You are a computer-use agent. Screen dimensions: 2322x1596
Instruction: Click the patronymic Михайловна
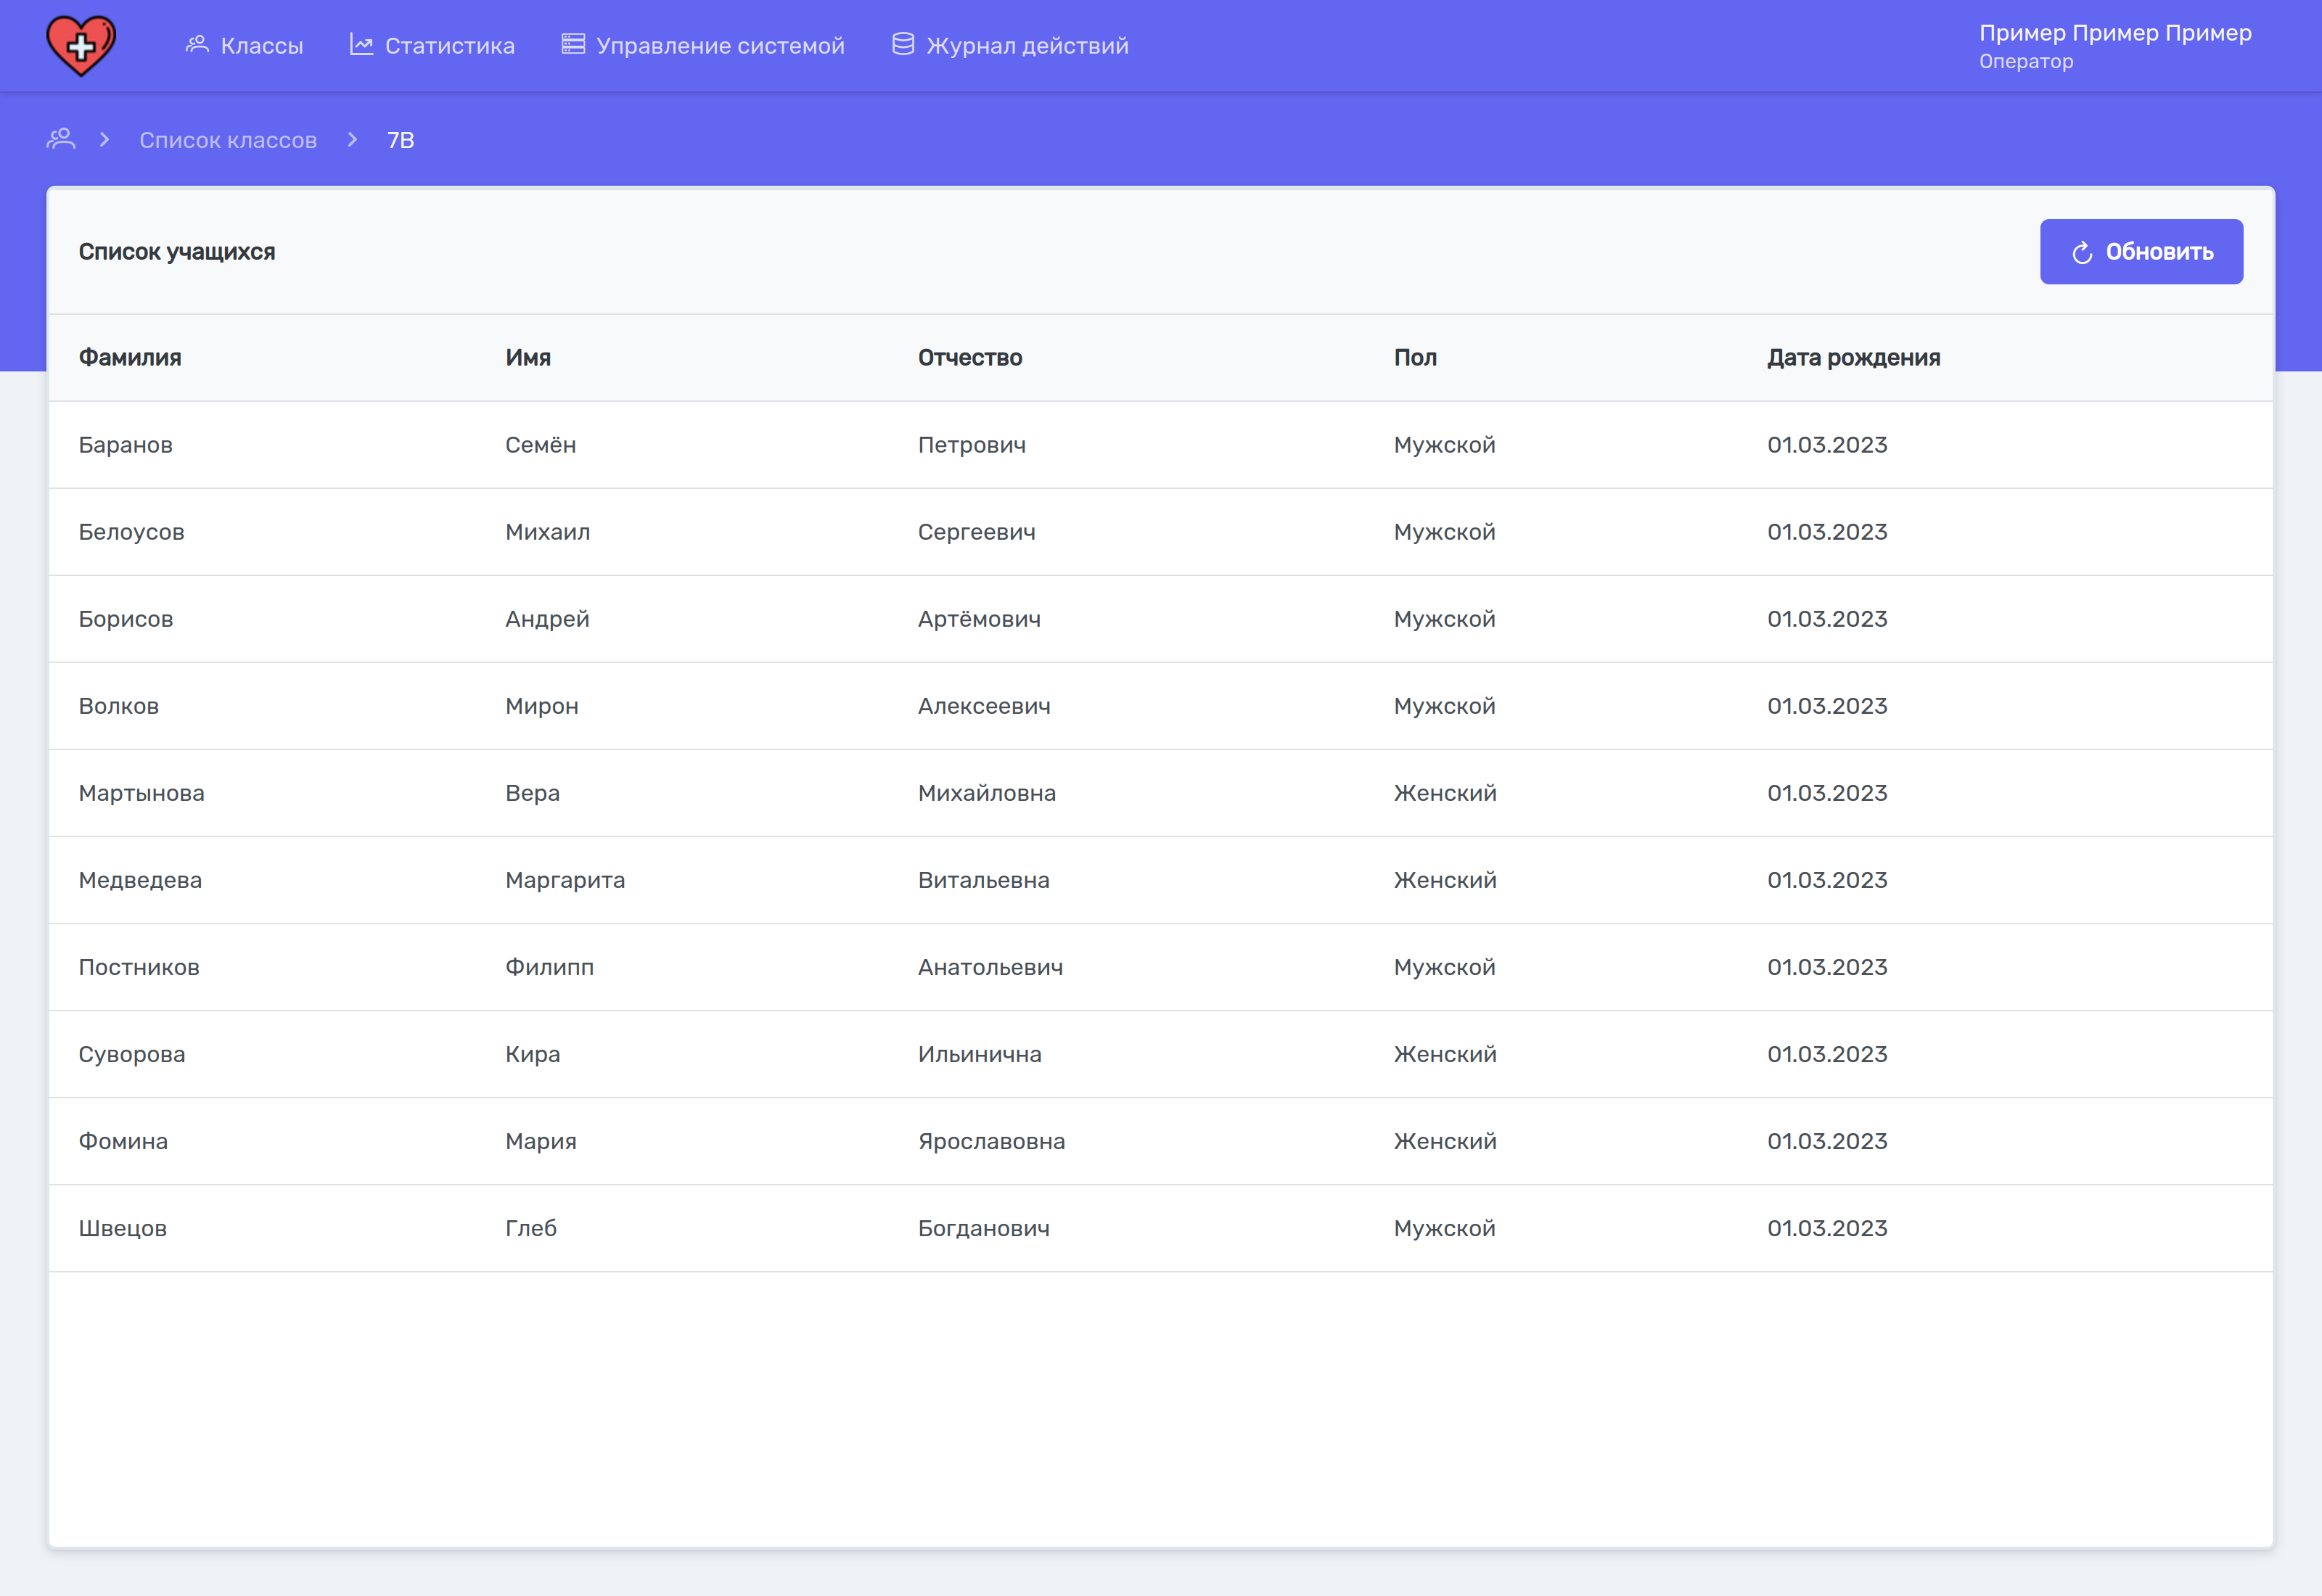[987, 793]
